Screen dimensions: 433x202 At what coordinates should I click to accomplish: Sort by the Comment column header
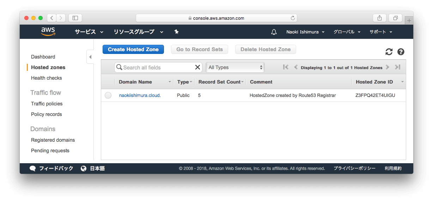[x=261, y=82]
